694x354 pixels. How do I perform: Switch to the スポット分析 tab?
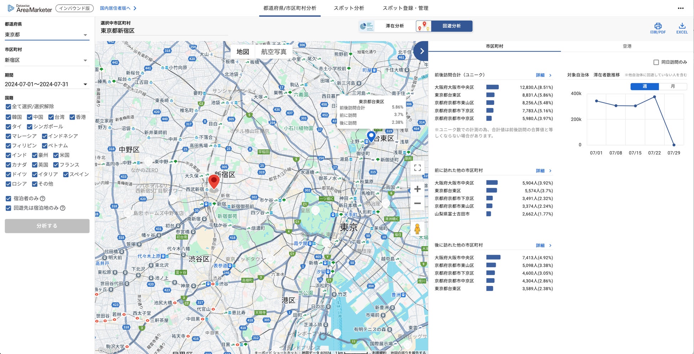pos(348,8)
